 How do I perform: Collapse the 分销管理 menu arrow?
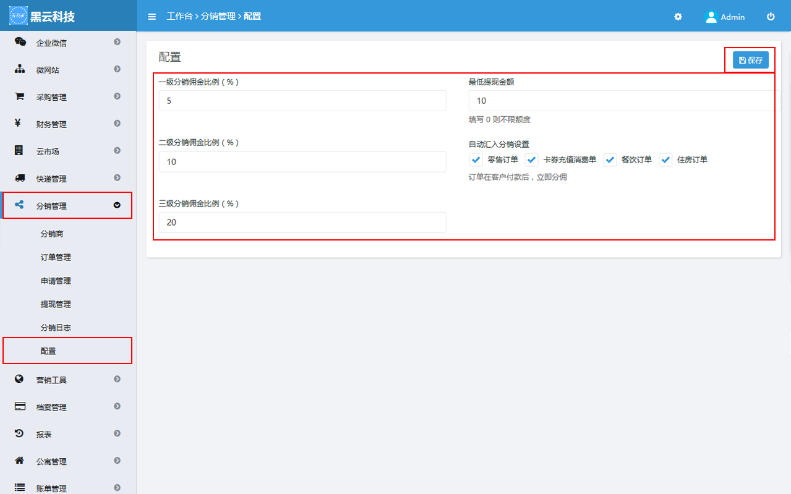[117, 205]
